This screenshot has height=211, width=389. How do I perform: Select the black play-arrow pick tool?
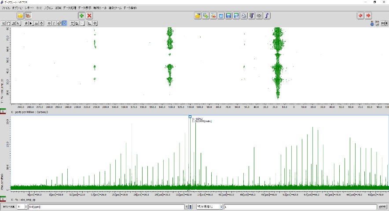point(31,23)
